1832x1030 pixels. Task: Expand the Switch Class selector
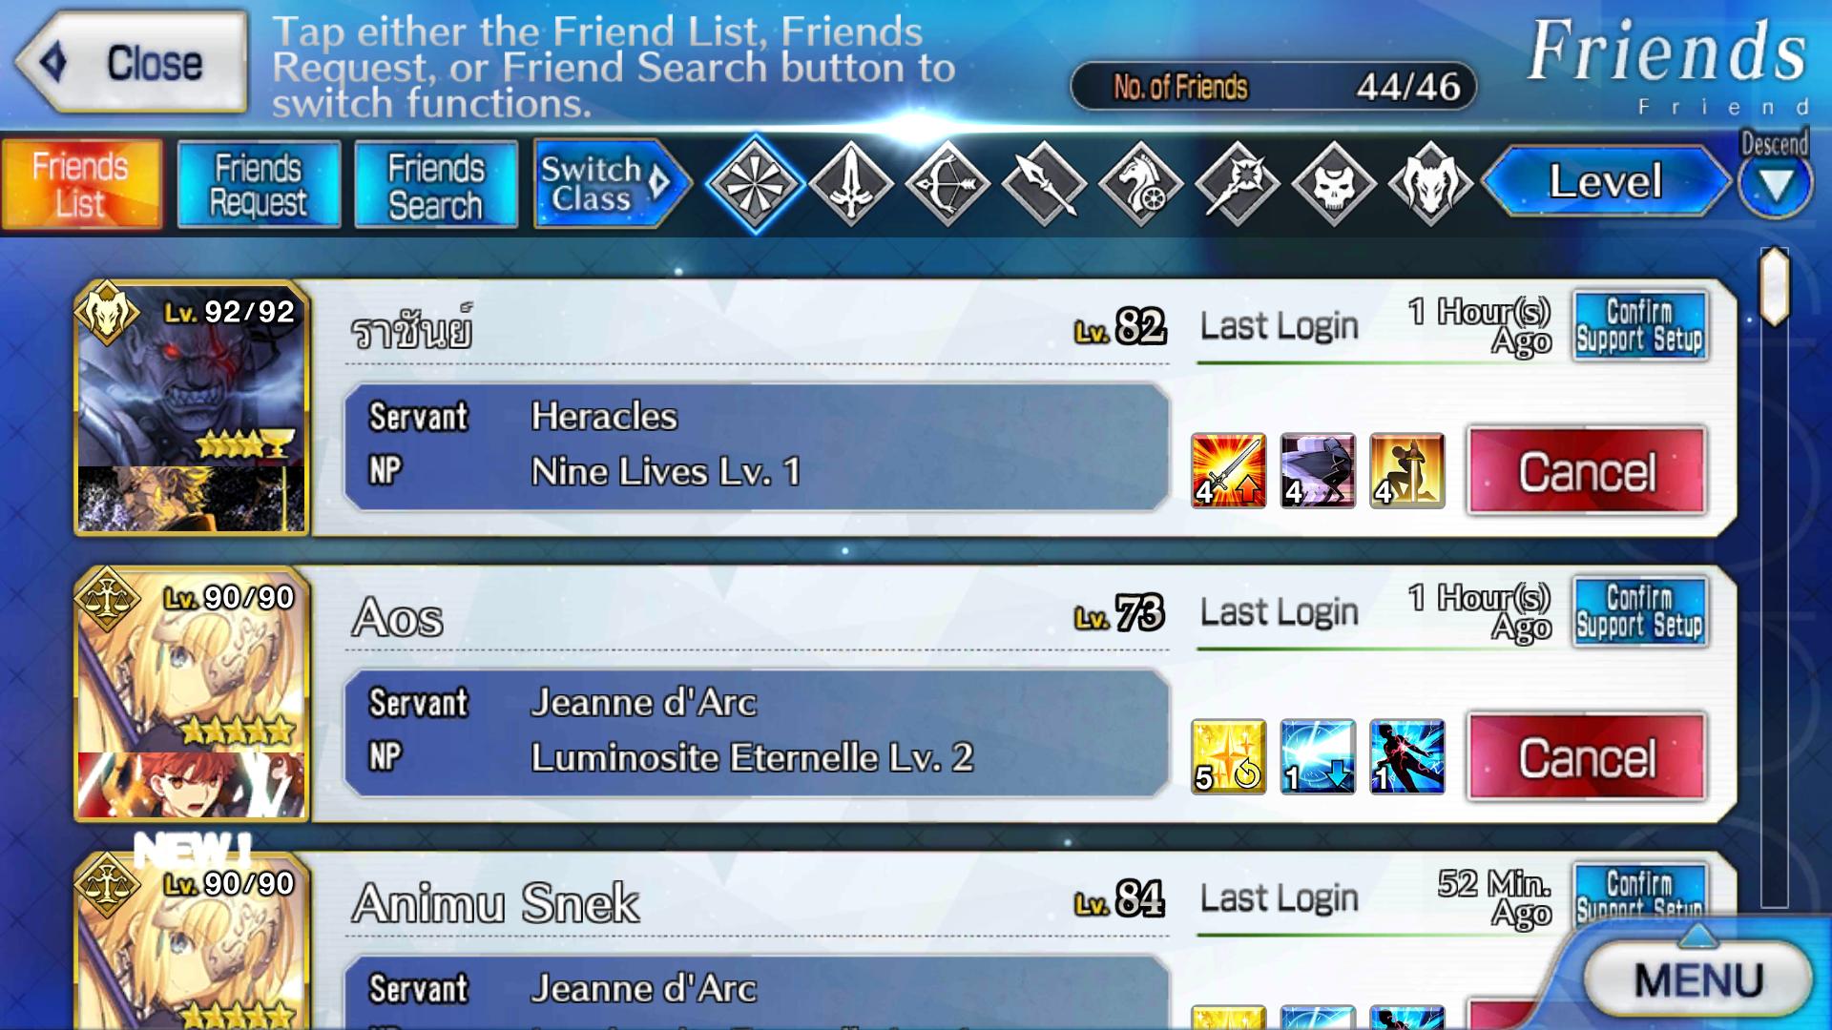(x=612, y=184)
